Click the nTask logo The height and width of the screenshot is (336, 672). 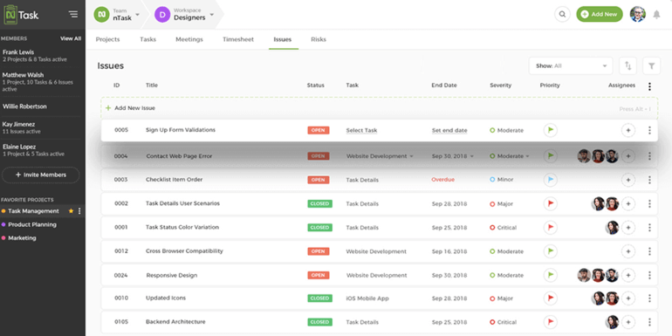pyautogui.click(x=21, y=15)
